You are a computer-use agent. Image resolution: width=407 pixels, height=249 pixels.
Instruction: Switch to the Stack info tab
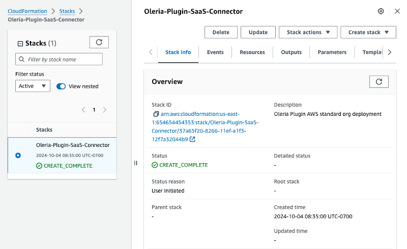point(178,52)
